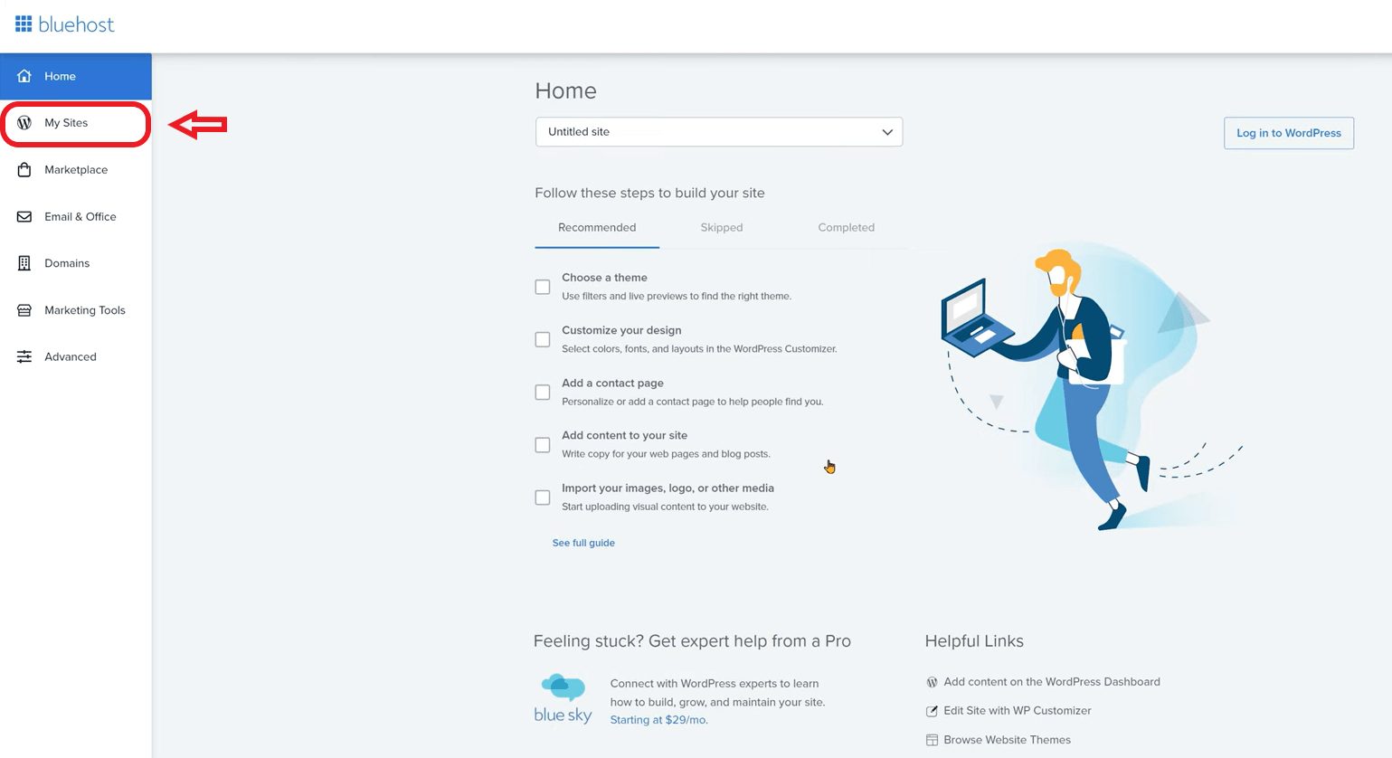Click the Marketing Tools storefront icon
The width and height of the screenshot is (1392, 758).
pyautogui.click(x=24, y=310)
